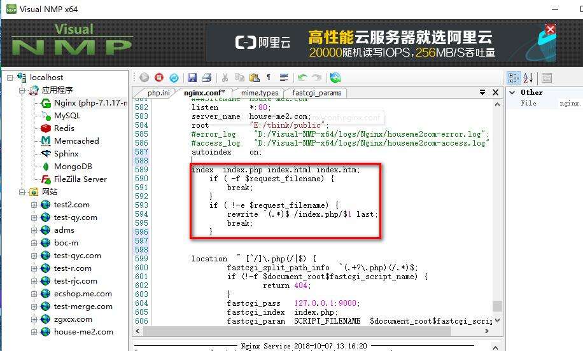Expand the test2.com site node

34,205
